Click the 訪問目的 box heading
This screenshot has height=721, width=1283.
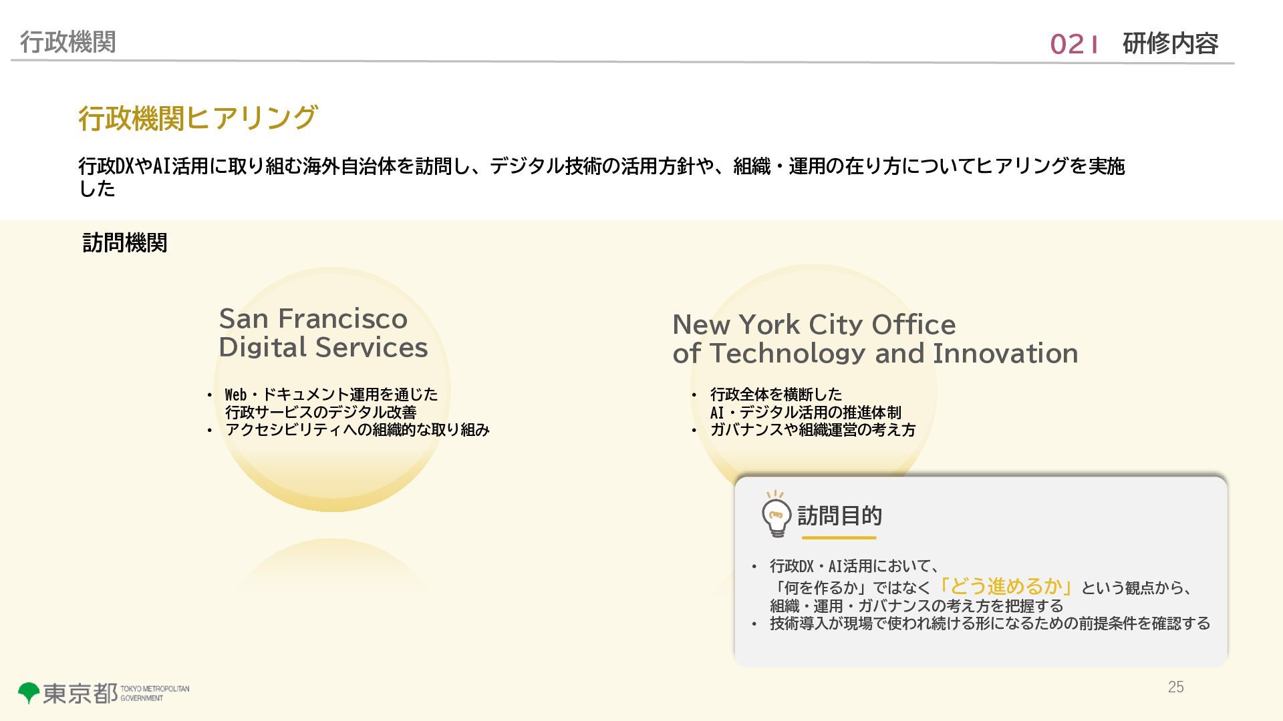pos(839,515)
